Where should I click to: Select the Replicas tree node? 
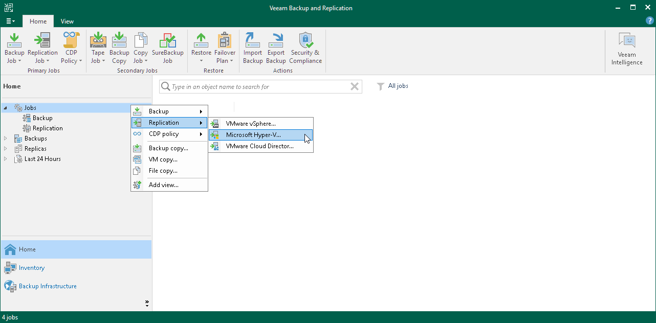pyautogui.click(x=35, y=149)
